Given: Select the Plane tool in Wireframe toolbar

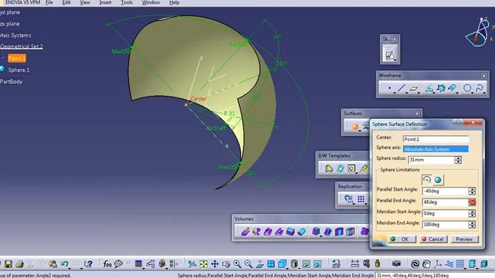Looking at the screenshot, I should (413, 89).
